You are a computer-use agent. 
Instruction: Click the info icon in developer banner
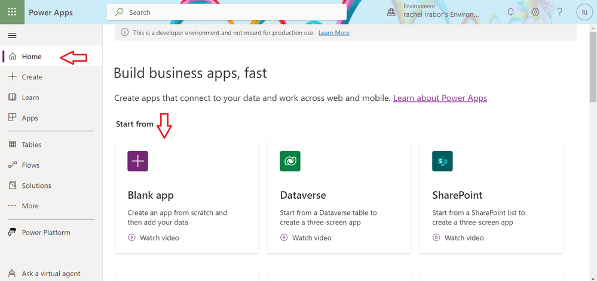[x=125, y=33]
